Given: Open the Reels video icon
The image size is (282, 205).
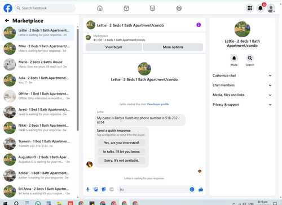Looking at the screenshot, I should [126, 8].
